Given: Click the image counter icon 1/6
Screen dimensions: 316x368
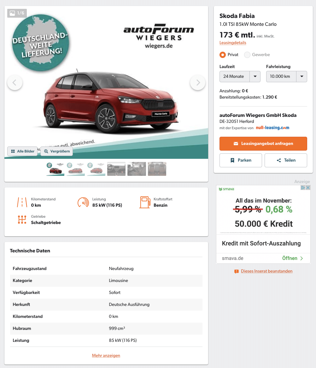Looking at the screenshot, I should click(17, 13).
